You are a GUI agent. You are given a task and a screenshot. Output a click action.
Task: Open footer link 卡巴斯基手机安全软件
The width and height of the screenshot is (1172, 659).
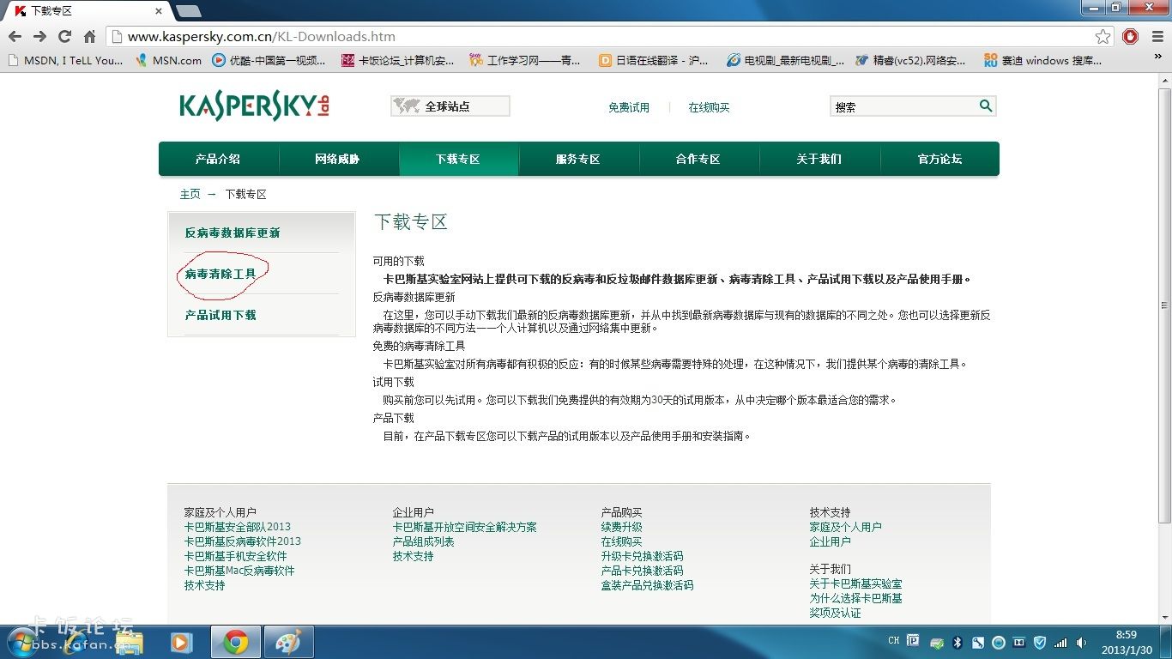click(x=235, y=556)
